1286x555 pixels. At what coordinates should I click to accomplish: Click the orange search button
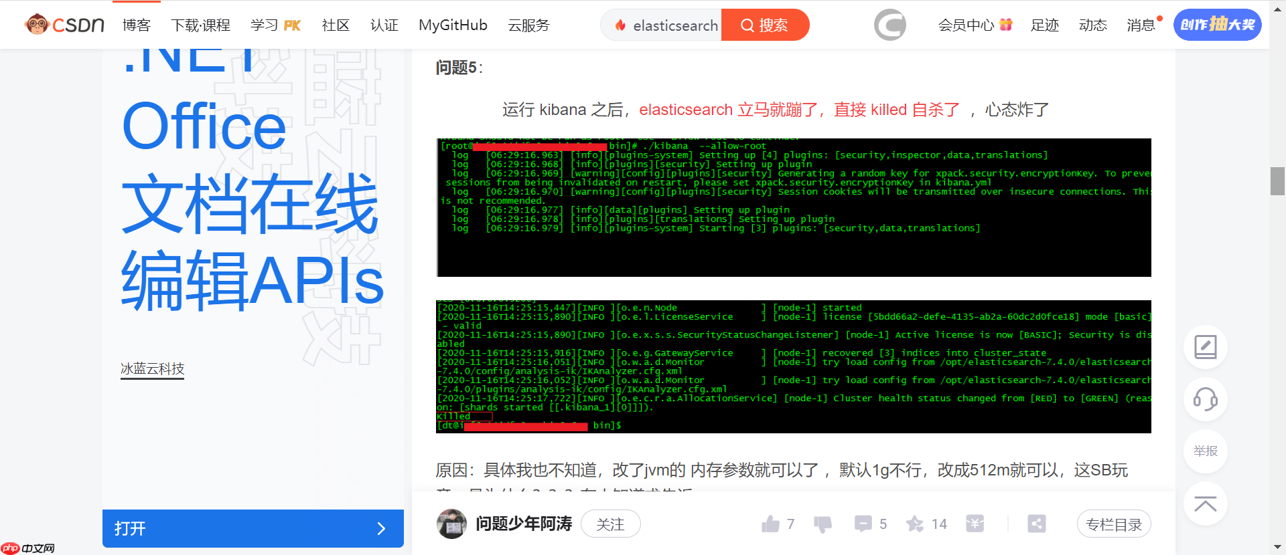click(x=765, y=25)
